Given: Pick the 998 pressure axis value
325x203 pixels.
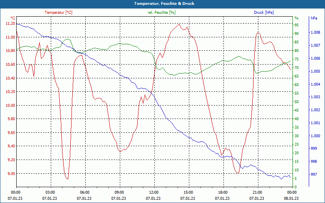Looking at the screenshot, I should 314,162.
